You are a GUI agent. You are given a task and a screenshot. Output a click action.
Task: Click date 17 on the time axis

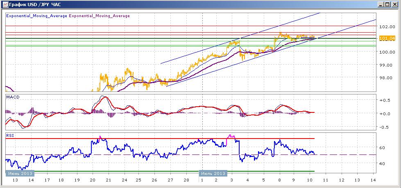point(47,180)
